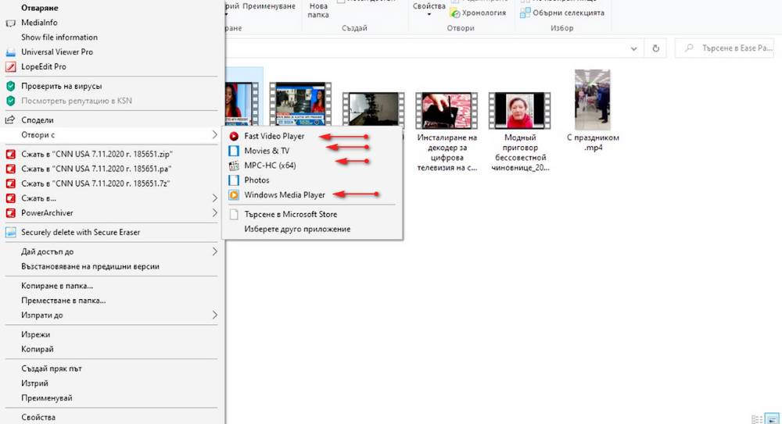
Task: Choose Създай пряк път
Action: click(52, 369)
